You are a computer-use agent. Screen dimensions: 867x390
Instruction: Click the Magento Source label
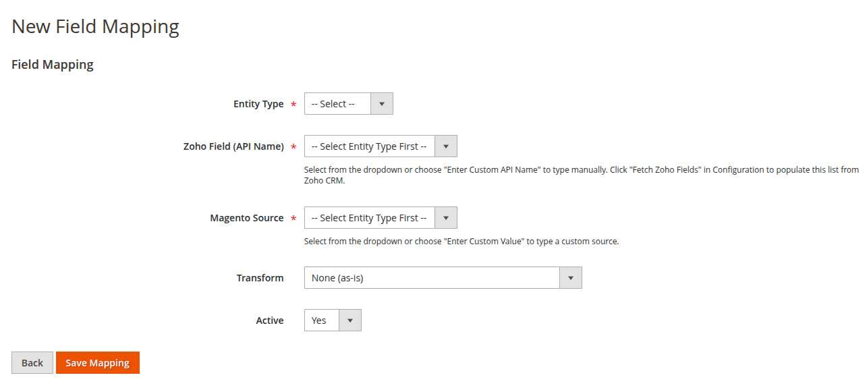coord(247,218)
